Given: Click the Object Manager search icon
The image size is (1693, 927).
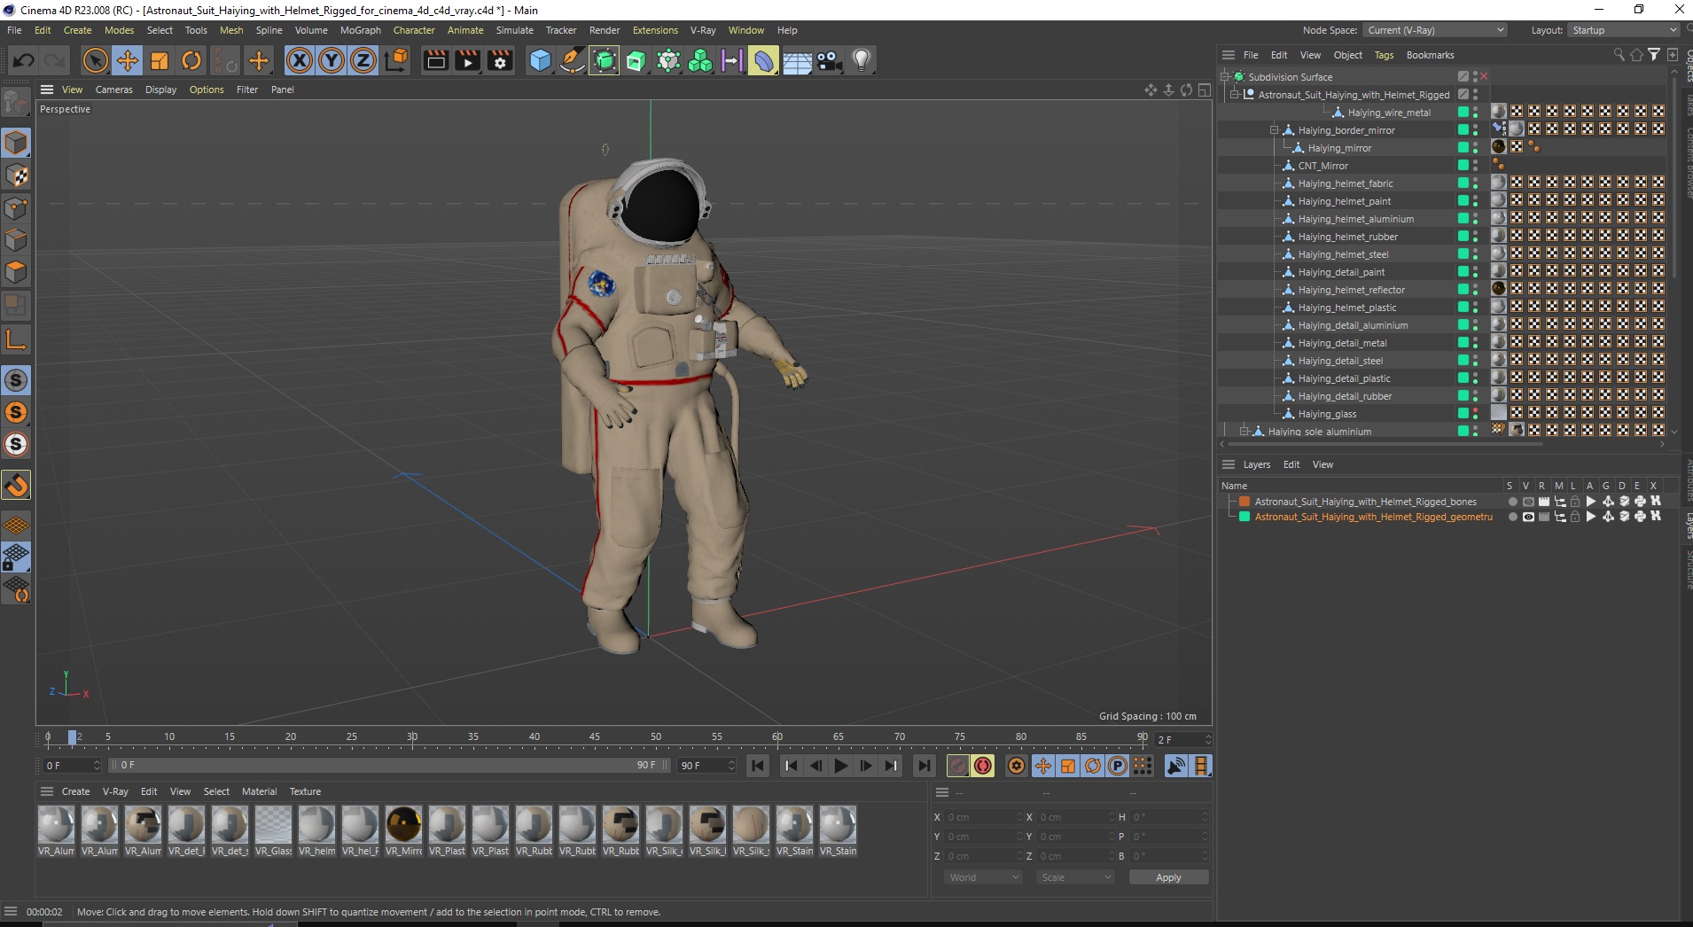Looking at the screenshot, I should (1619, 55).
